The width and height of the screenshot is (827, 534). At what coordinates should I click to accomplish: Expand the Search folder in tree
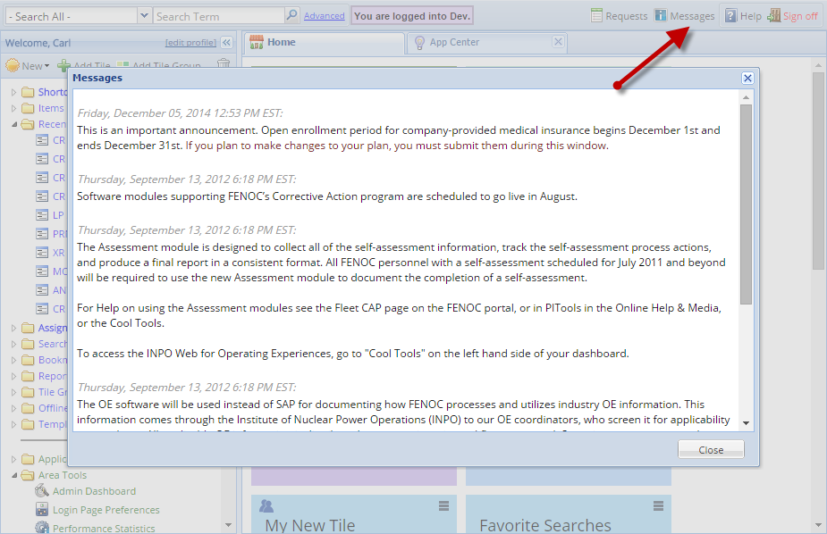13,344
